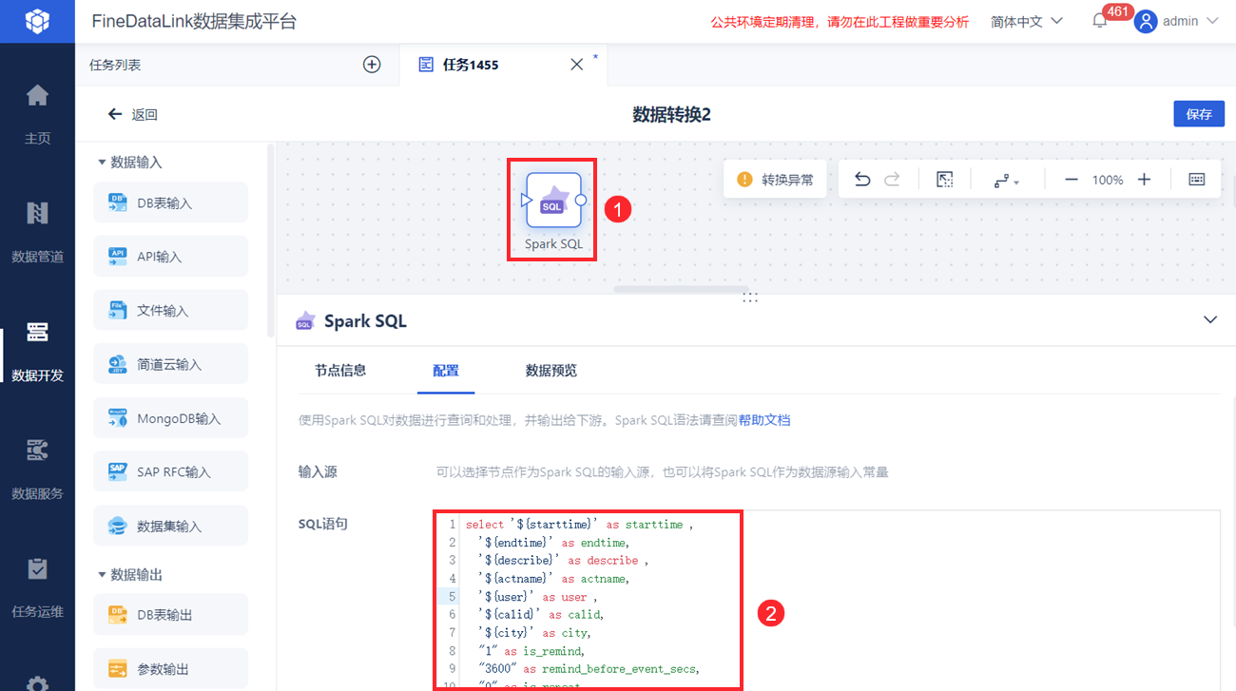This screenshot has height=691, width=1236.
Task: Select the 数据集输入 operator
Action: click(x=170, y=526)
